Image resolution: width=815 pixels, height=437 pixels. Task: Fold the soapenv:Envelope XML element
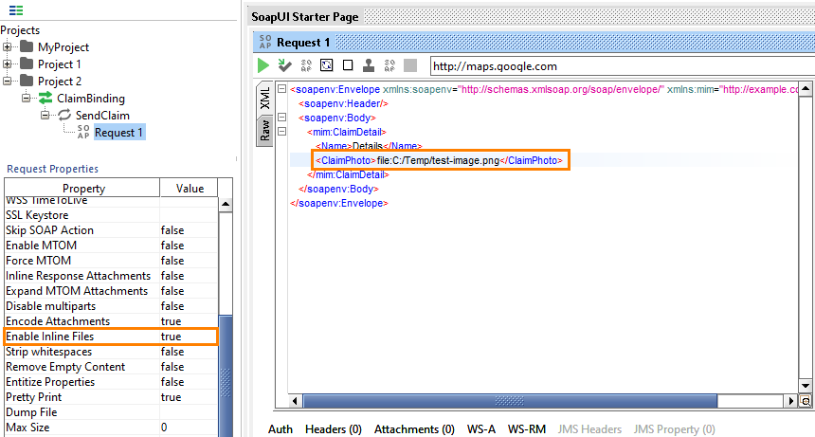(281, 89)
